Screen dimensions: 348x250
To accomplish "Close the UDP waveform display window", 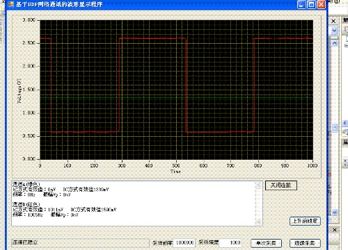I will pyautogui.click(x=321, y=4).
